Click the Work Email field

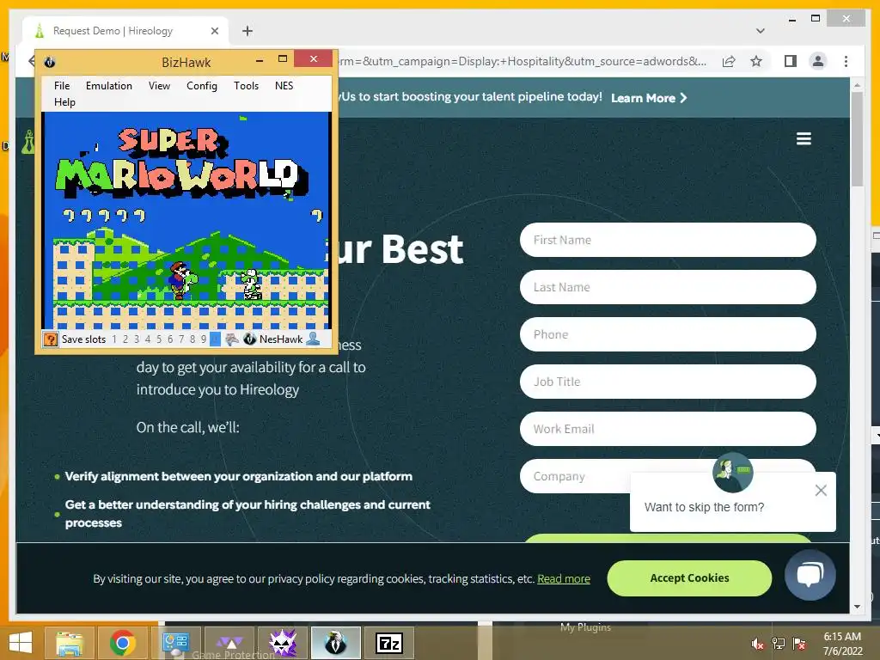(668, 429)
